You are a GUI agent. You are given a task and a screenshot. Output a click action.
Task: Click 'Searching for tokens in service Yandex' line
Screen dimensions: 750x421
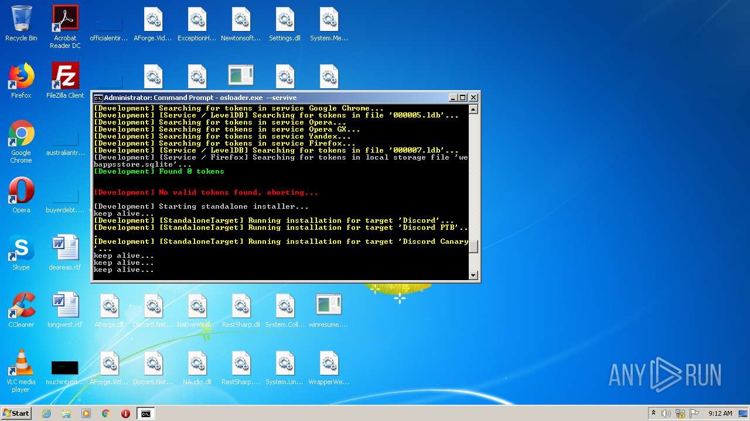click(x=222, y=136)
